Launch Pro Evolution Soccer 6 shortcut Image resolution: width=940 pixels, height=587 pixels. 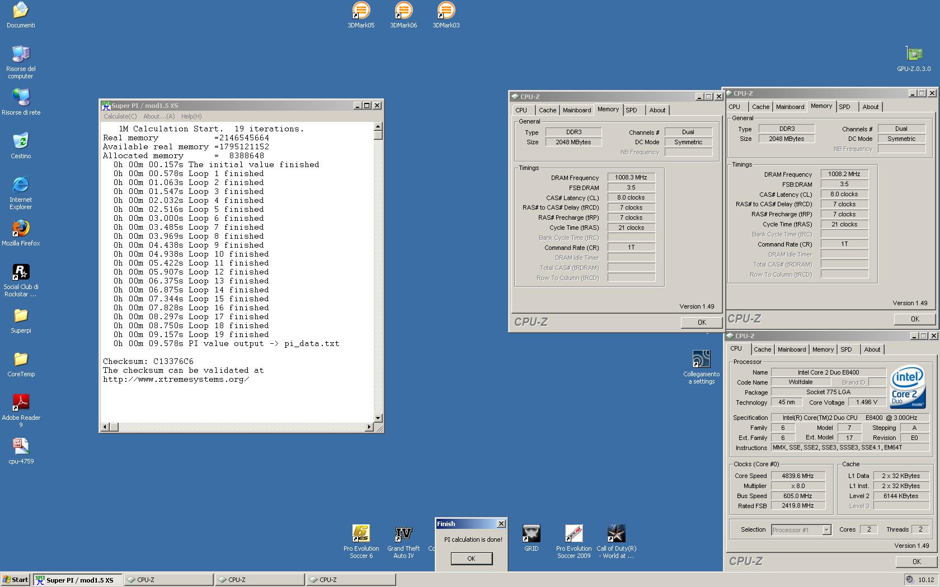(361, 541)
